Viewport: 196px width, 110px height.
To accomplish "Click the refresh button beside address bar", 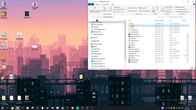I will 162,17.
